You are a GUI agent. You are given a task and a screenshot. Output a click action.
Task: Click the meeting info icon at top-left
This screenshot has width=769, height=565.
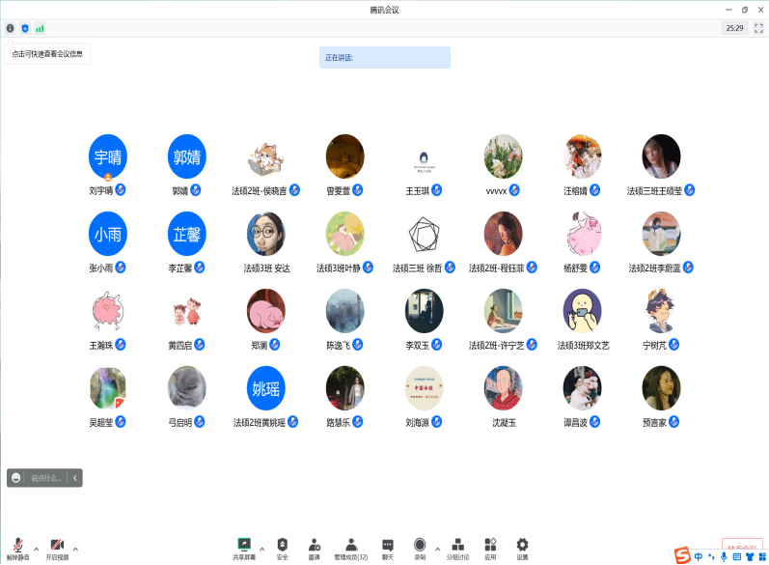(11, 28)
